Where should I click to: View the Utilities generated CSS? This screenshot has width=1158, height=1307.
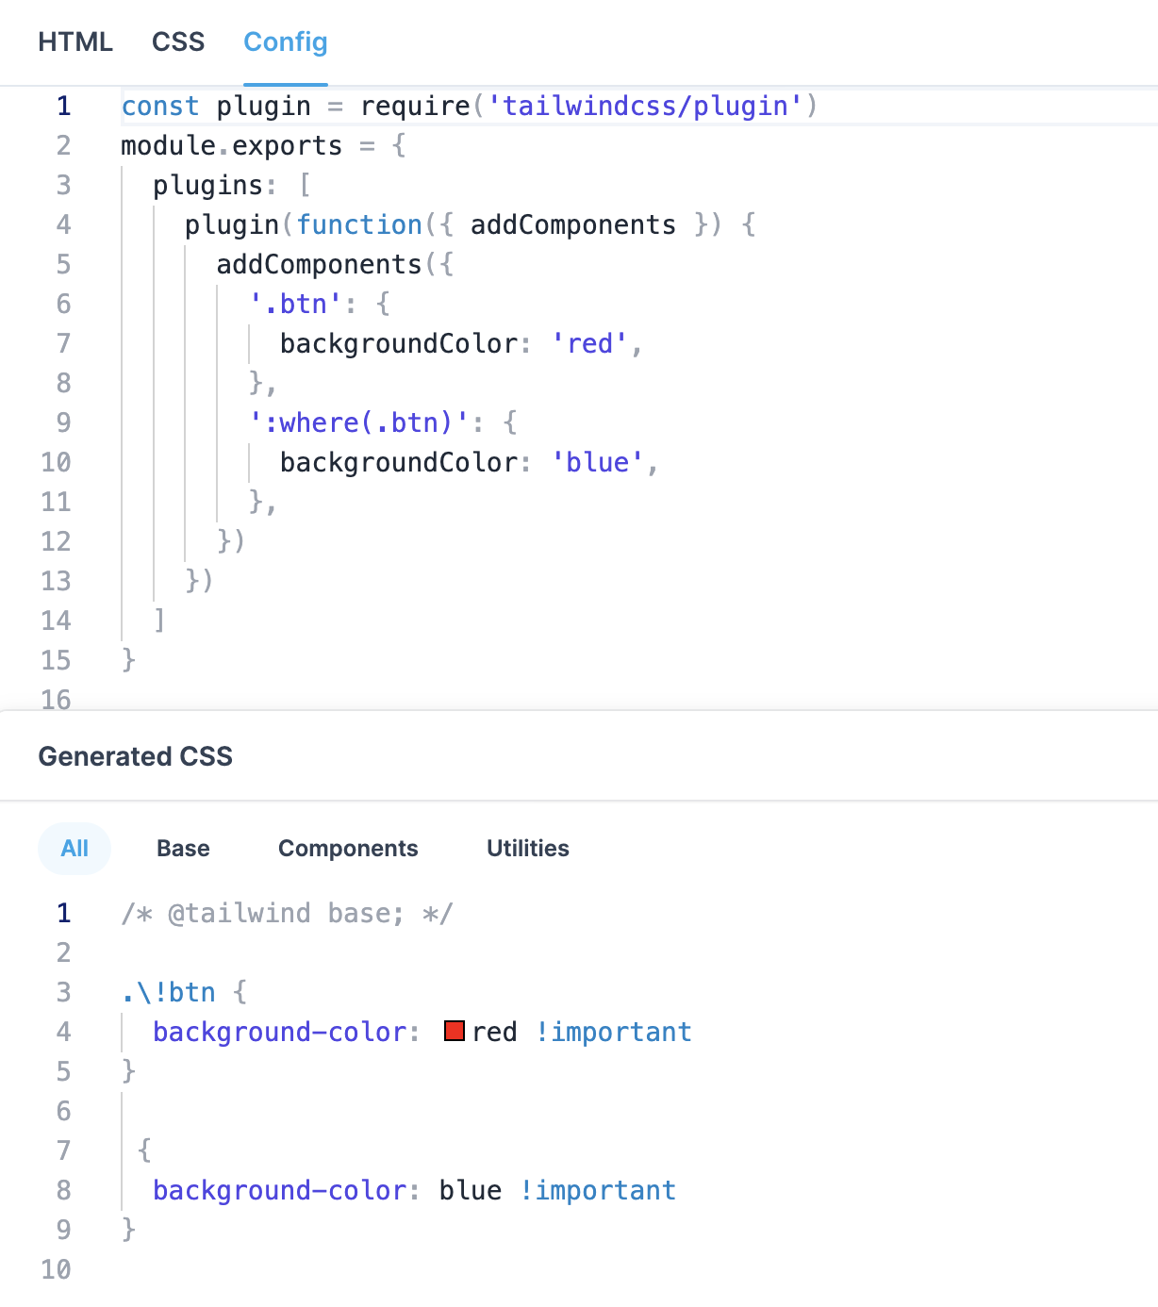527,848
